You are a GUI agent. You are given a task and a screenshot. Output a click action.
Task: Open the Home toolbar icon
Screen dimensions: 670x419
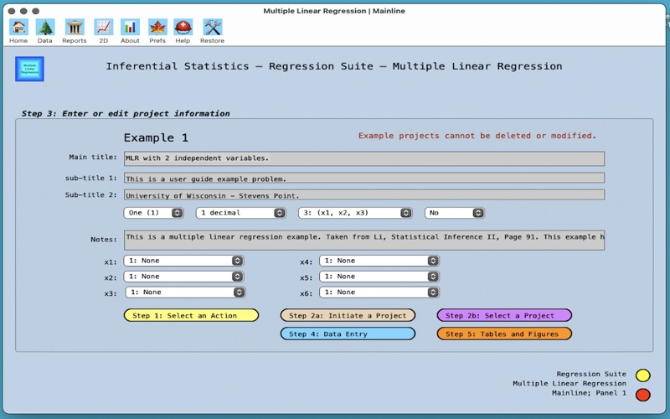[18, 28]
